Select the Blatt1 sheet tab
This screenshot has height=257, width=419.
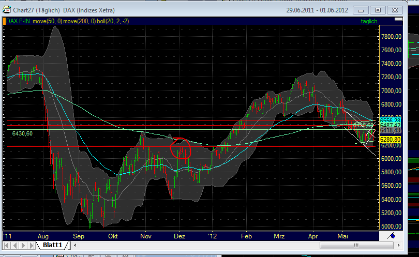(52, 245)
